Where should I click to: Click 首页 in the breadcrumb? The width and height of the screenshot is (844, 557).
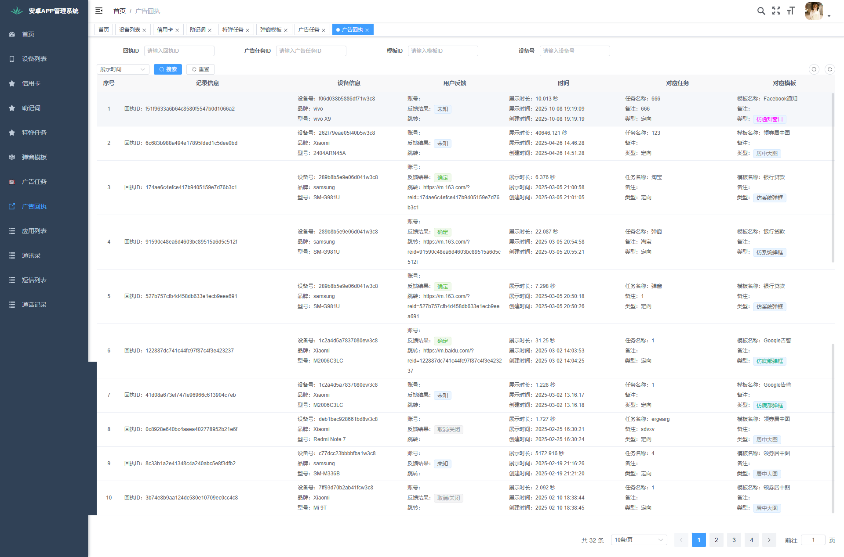[120, 11]
